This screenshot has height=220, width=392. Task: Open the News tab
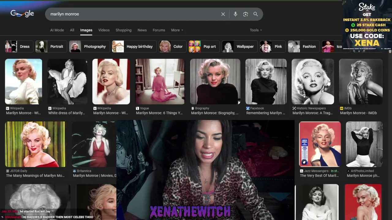[x=142, y=30]
